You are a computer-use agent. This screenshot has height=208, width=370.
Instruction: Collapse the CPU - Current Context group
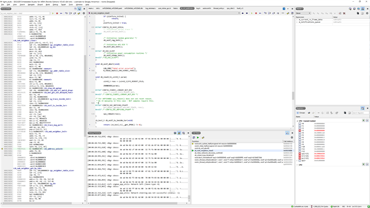297,121
